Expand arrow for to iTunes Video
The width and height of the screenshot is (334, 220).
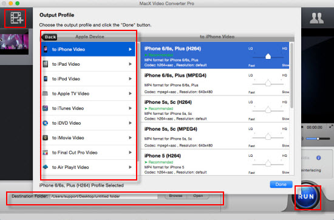tap(130, 108)
